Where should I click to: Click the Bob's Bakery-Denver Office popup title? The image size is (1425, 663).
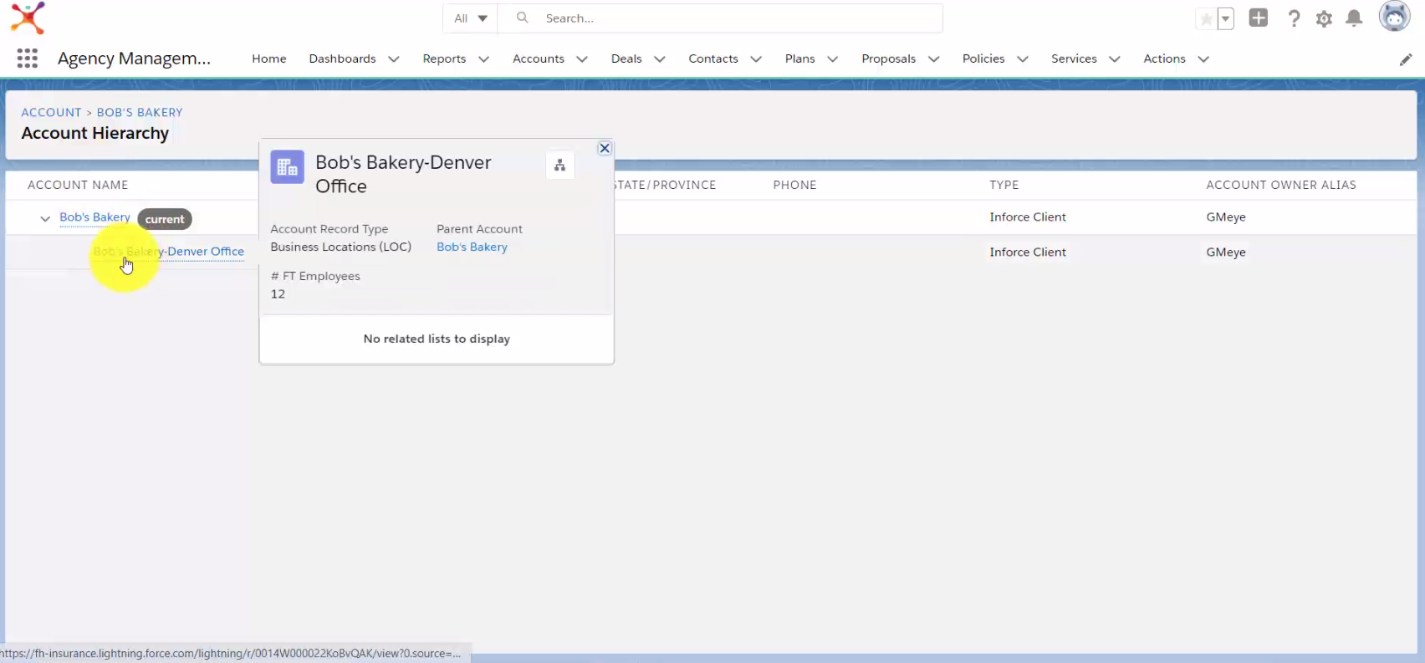[403, 174]
